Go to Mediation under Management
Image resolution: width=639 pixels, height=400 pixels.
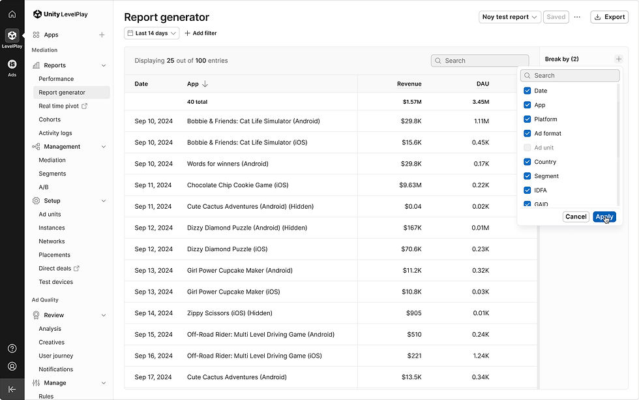tap(52, 161)
